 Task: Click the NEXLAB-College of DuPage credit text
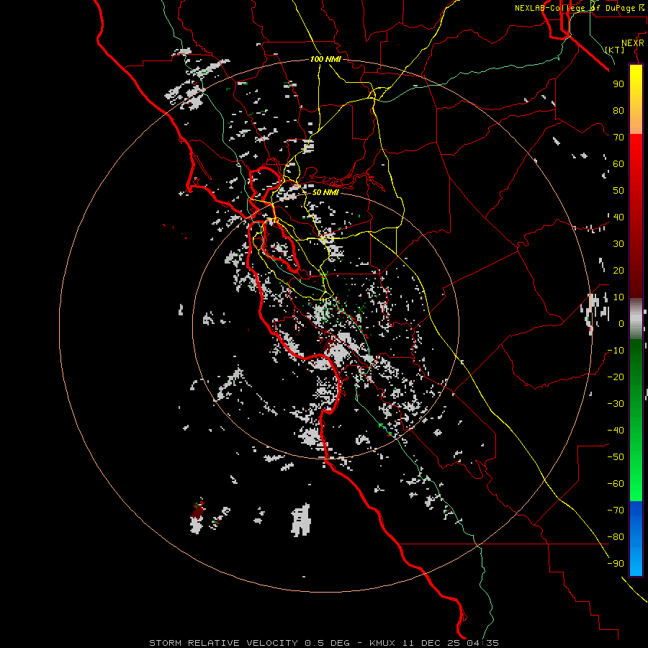[580, 8]
